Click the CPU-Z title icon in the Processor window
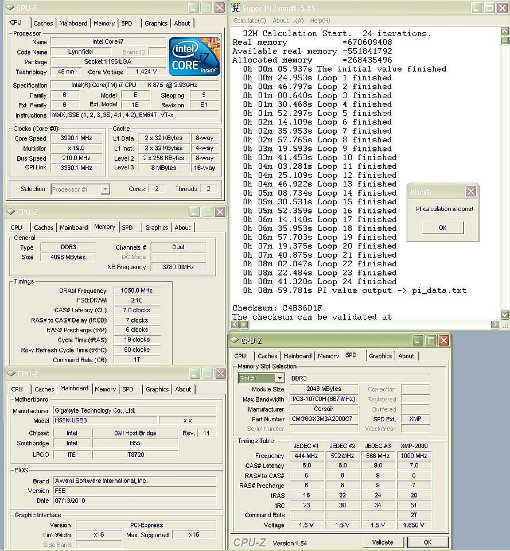This screenshot has width=510, height=551. pos(10,7)
